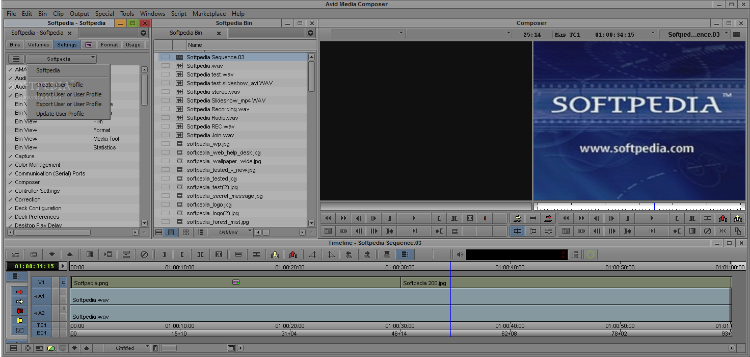The height and width of the screenshot is (357, 750).
Task: Toggle checkmark beside Composer setting
Action: click(x=10, y=183)
